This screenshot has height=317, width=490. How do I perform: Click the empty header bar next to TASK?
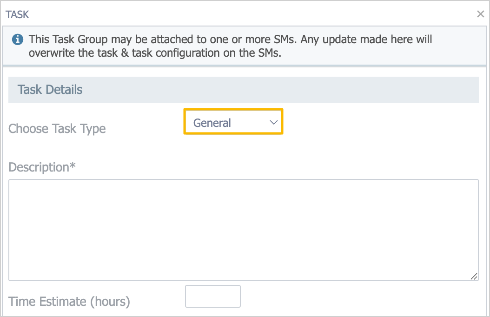(x=232, y=14)
